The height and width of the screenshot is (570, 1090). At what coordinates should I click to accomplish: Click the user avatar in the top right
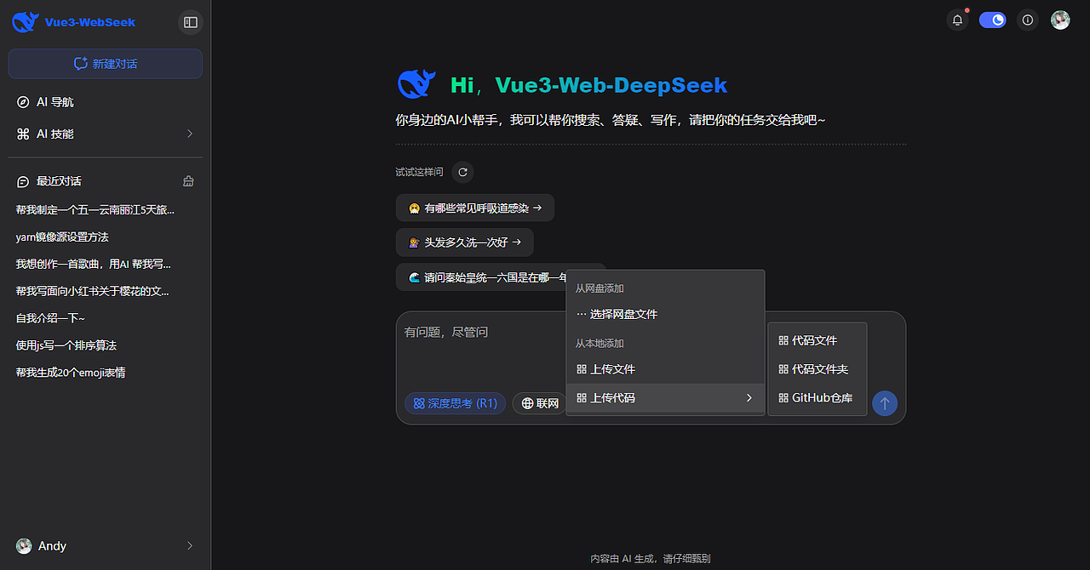(1059, 19)
